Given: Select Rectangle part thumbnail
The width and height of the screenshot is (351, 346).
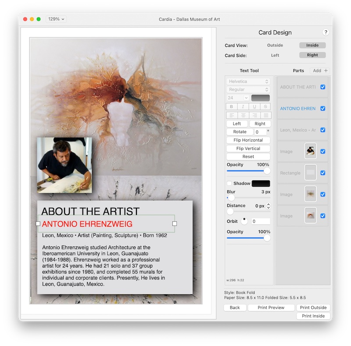Looking at the screenshot, I should tap(311, 172).
